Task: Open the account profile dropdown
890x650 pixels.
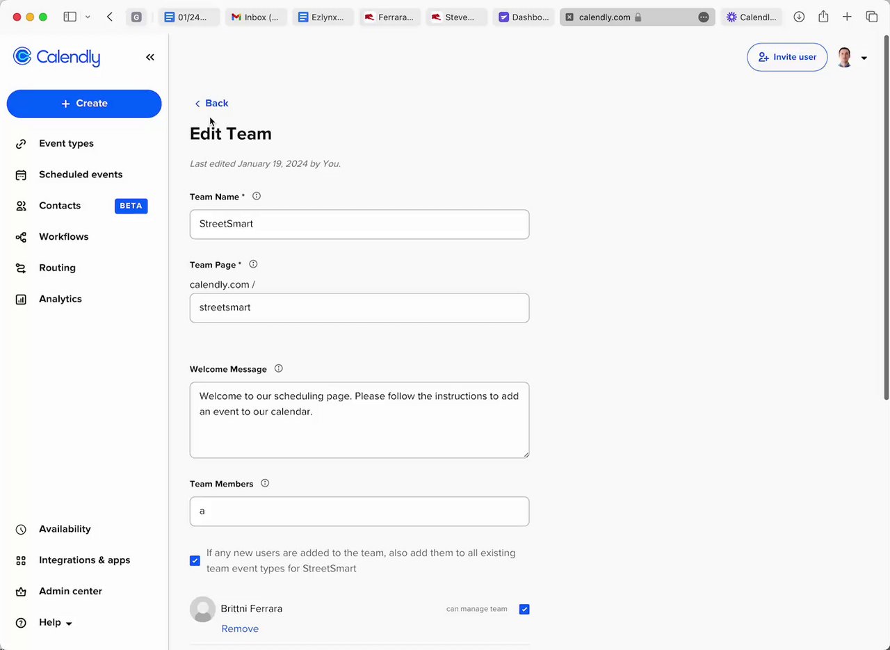Action: point(852,57)
